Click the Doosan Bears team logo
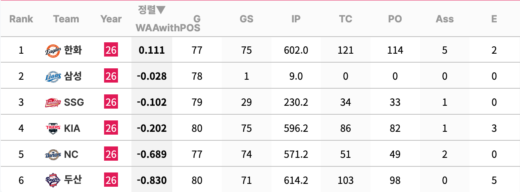This screenshot has width=520, height=192. click(x=53, y=179)
